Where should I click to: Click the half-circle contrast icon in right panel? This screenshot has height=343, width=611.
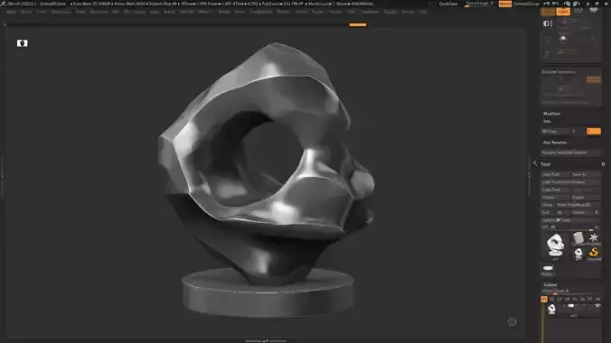(546, 23)
